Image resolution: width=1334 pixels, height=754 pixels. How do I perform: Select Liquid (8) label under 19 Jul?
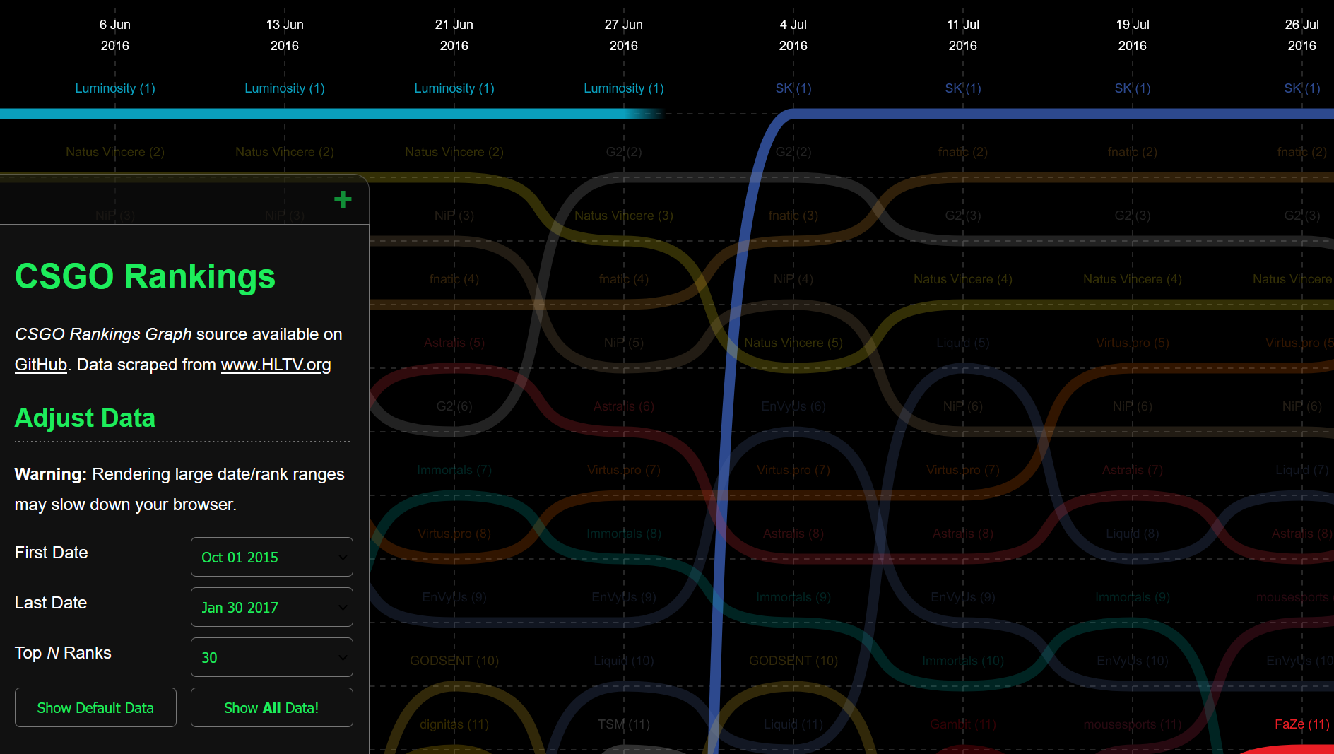tap(1133, 534)
